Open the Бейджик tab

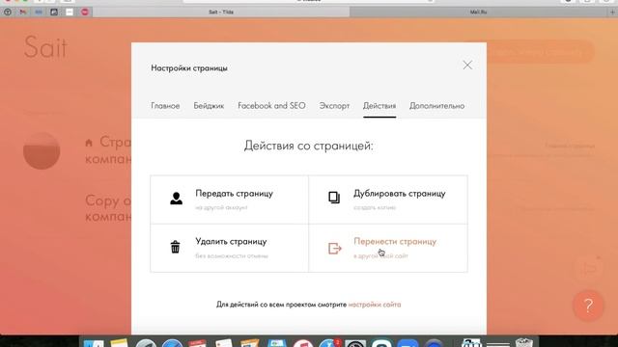(x=209, y=106)
